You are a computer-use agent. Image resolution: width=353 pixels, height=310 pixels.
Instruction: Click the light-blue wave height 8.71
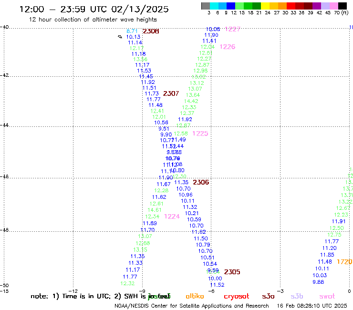point(132,31)
